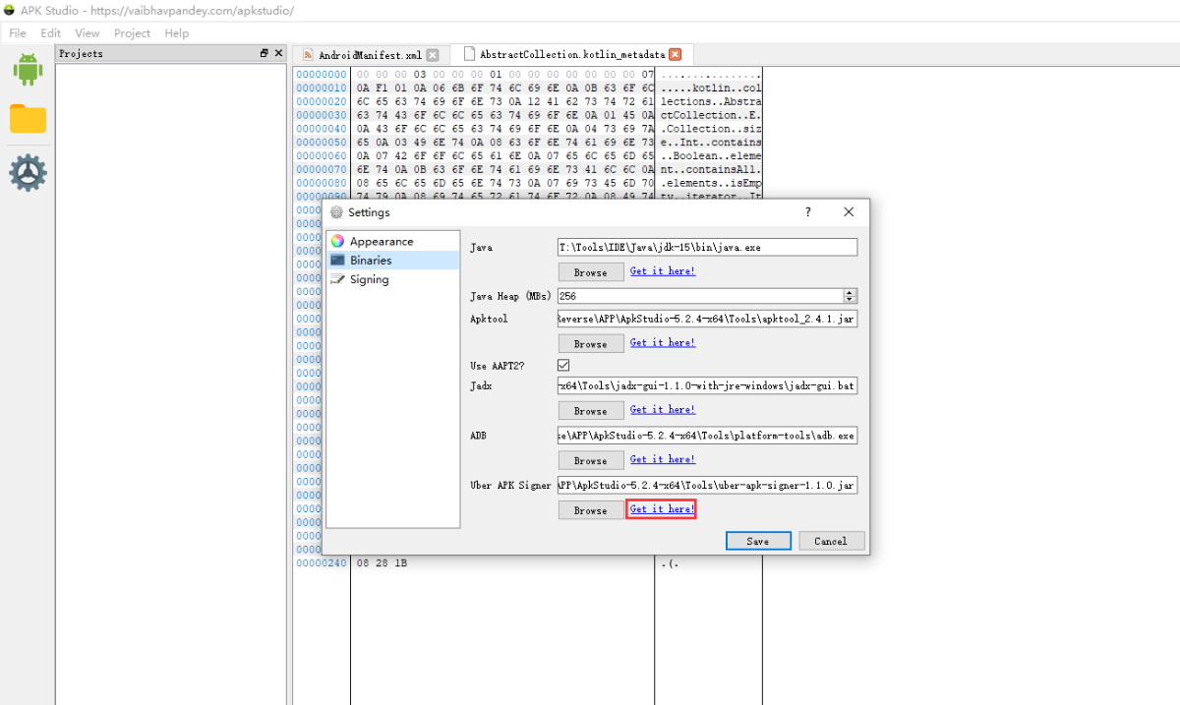Open the Help menu
Screen dimensions: 1180x705
coord(177,33)
